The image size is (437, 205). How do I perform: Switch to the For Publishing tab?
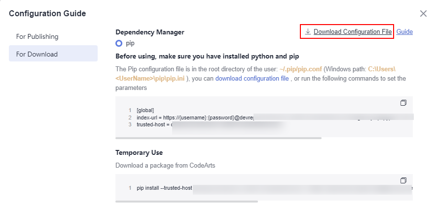(37, 37)
